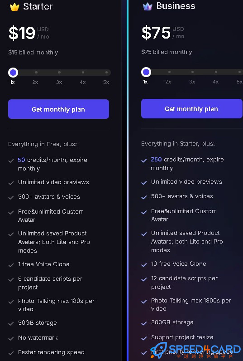Image resolution: width=243 pixels, height=361 pixels.
Task: Click checkmark next to Starter No watermark
Action: tap(11, 339)
